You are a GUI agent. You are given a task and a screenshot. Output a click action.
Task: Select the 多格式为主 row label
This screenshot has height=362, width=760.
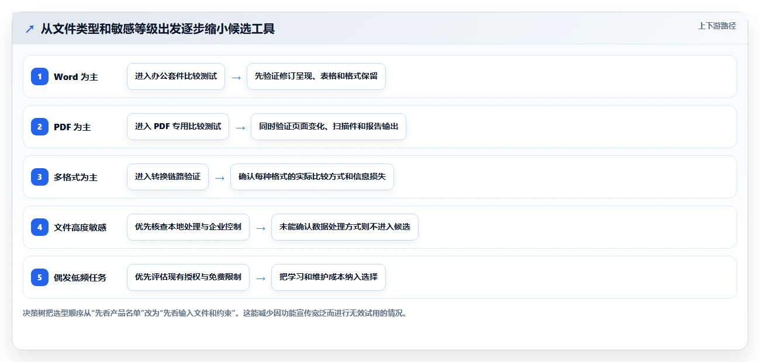(x=76, y=177)
